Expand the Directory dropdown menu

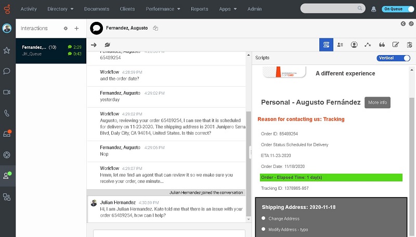tap(60, 9)
